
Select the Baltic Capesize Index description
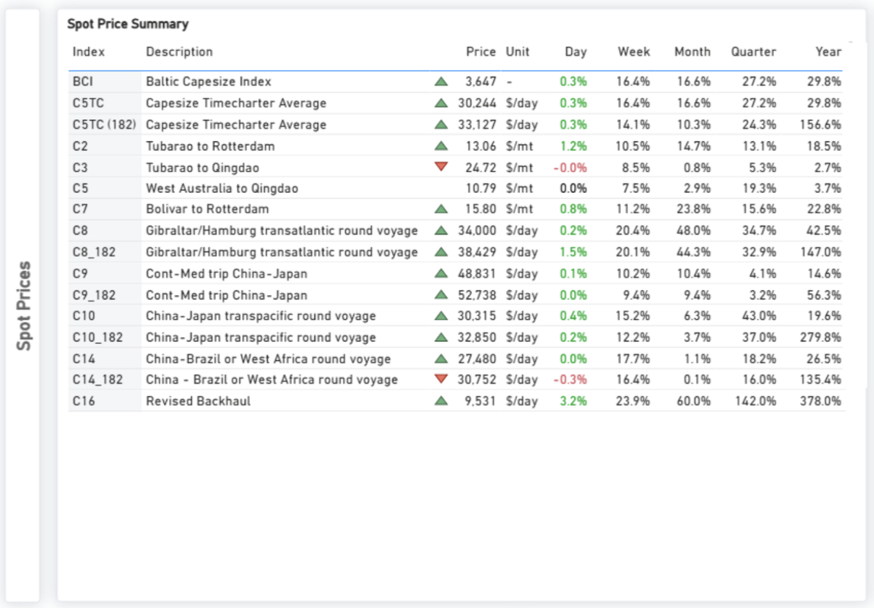(x=208, y=82)
